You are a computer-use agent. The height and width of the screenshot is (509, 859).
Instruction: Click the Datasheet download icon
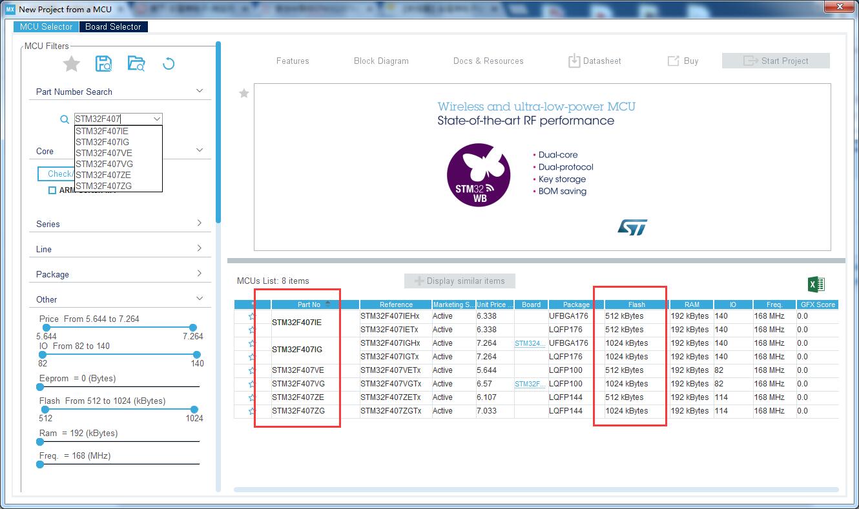pyautogui.click(x=574, y=61)
